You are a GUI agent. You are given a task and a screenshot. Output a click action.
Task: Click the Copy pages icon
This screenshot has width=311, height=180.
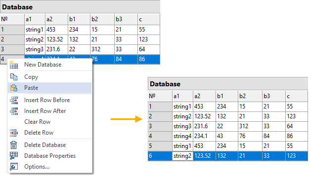14,77
